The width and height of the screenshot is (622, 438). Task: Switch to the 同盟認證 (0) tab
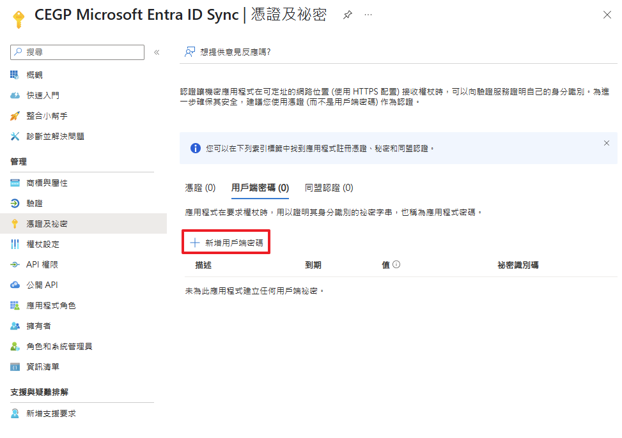[329, 188]
